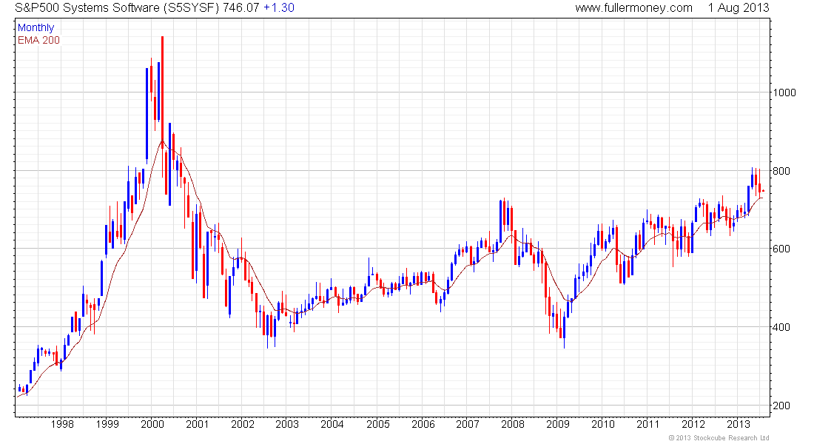Click the 2012 year axis label
The image size is (814, 444).
693,424
